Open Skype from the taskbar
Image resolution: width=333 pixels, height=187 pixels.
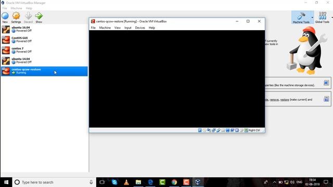pos(114,182)
